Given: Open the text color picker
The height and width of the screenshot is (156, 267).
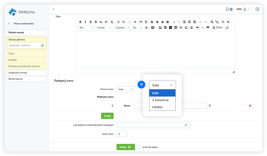Looking at the screenshot, I should pyautogui.click(x=147, y=28).
